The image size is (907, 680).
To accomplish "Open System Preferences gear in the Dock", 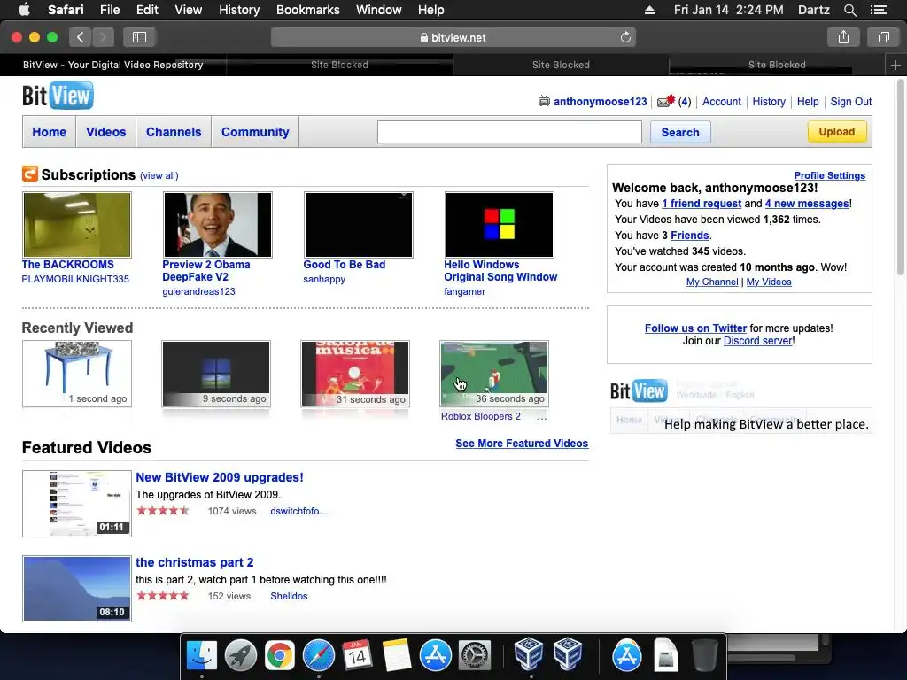I will click(x=475, y=655).
